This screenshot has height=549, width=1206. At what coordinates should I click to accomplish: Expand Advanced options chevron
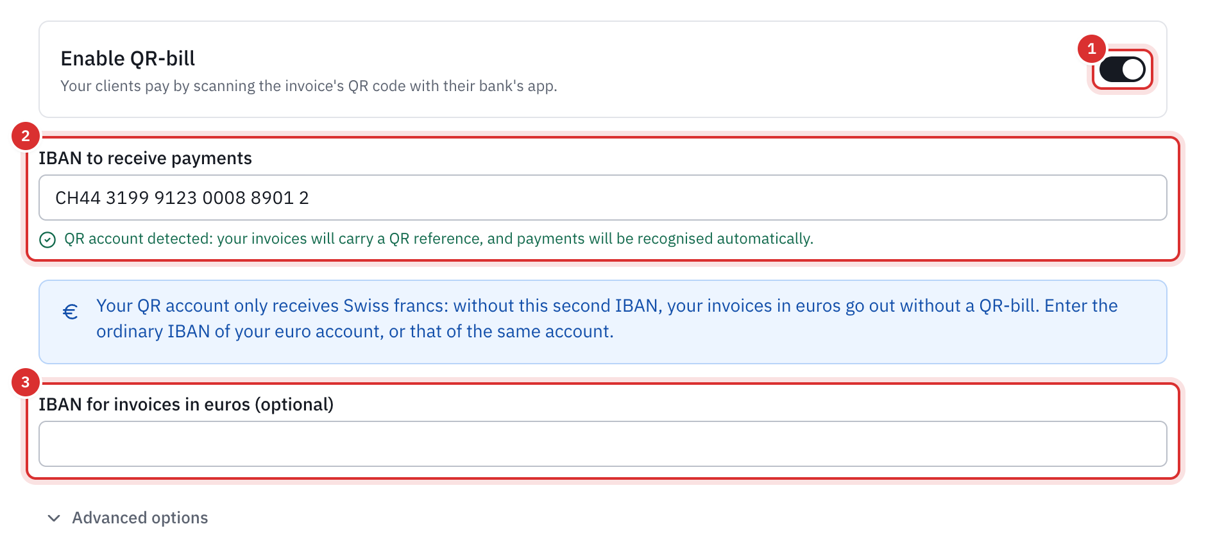pyautogui.click(x=54, y=518)
